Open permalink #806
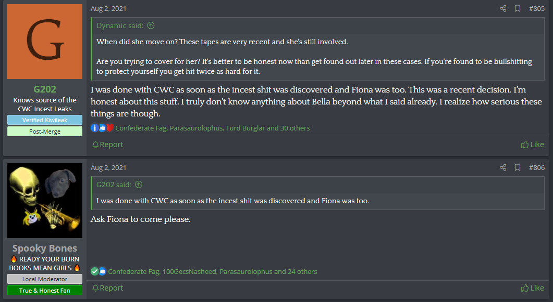Viewport: 553px width, 302px height. (536, 167)
